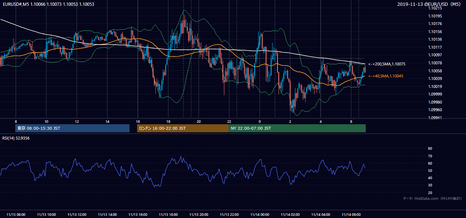Viewport: 466px width, 218px height.
Task: Click price axis label 1.10136
Action: coord(435,39)
